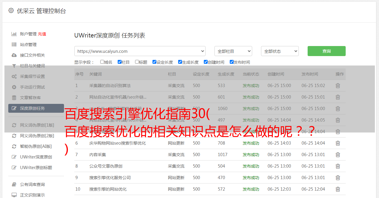Click the 关键词 column header
Viewport: 379px width, 198px height.
point(96,74)
